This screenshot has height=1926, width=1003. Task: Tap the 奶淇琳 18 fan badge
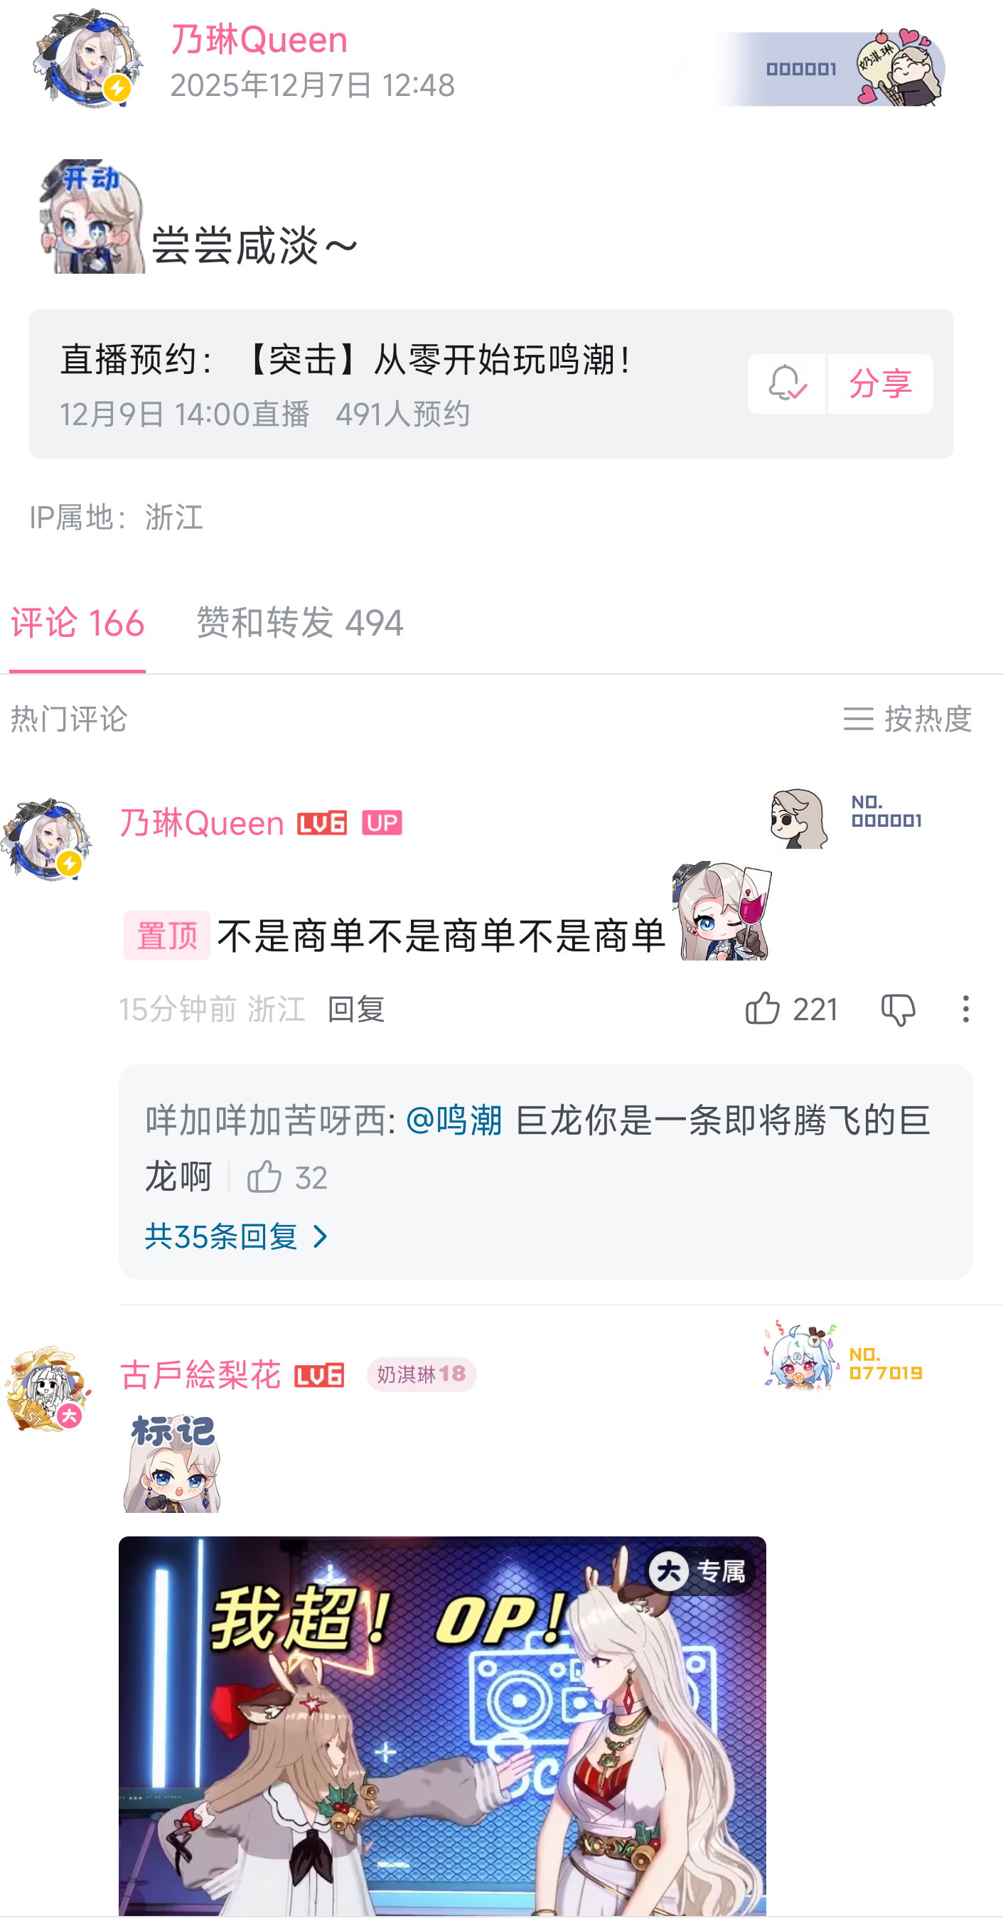tap(422, 1374)
